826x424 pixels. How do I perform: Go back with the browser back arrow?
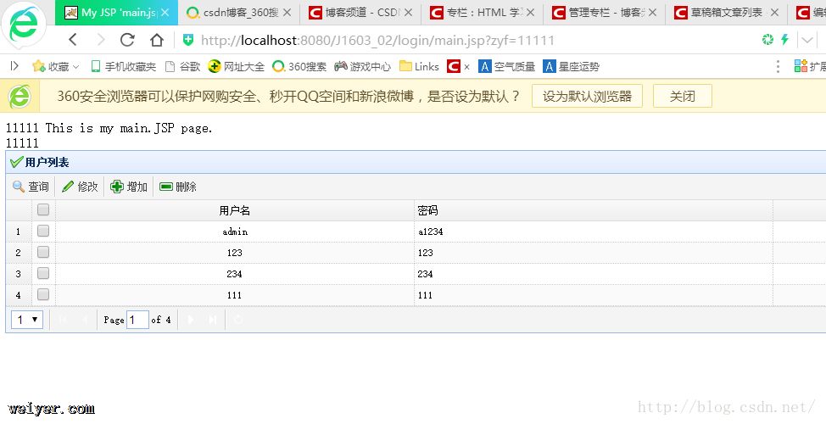click(x=73, y=39)
